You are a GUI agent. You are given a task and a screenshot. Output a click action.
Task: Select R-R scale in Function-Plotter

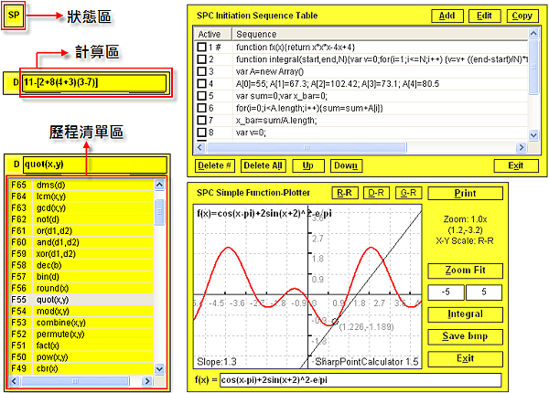click(x=345, y=193)
